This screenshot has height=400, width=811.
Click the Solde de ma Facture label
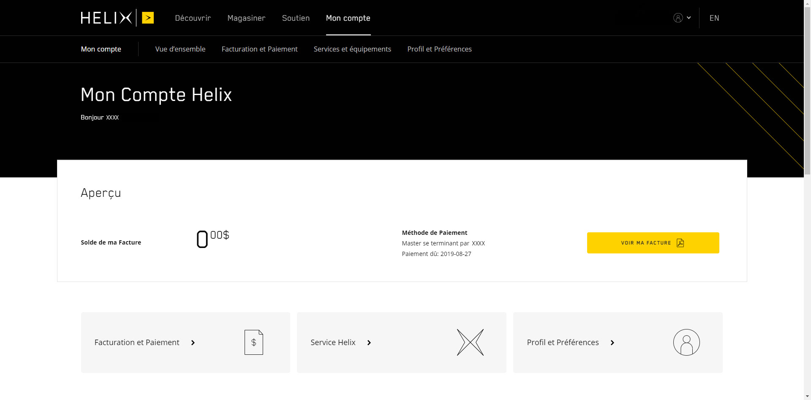click(111, 242)
